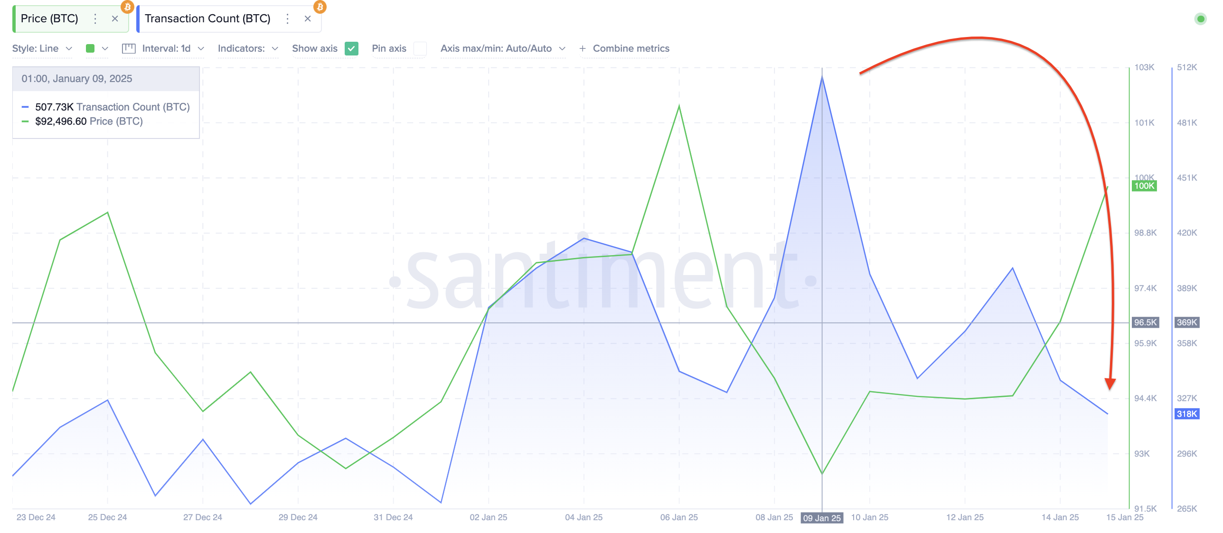1223x533 pixels.
Task: Click the 06 Jan 25 axis date
Action: (679, 517)
